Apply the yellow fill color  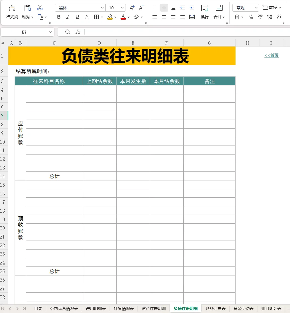(x=110, y=17)
